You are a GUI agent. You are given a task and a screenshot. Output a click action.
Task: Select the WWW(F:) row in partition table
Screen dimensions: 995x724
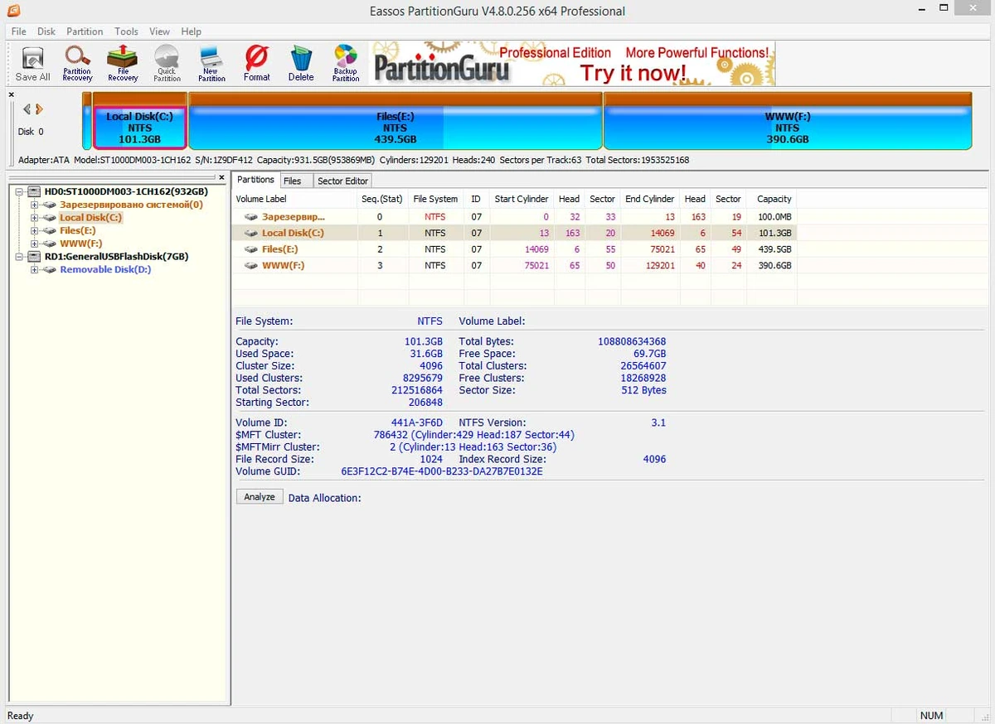pos(514,266)
